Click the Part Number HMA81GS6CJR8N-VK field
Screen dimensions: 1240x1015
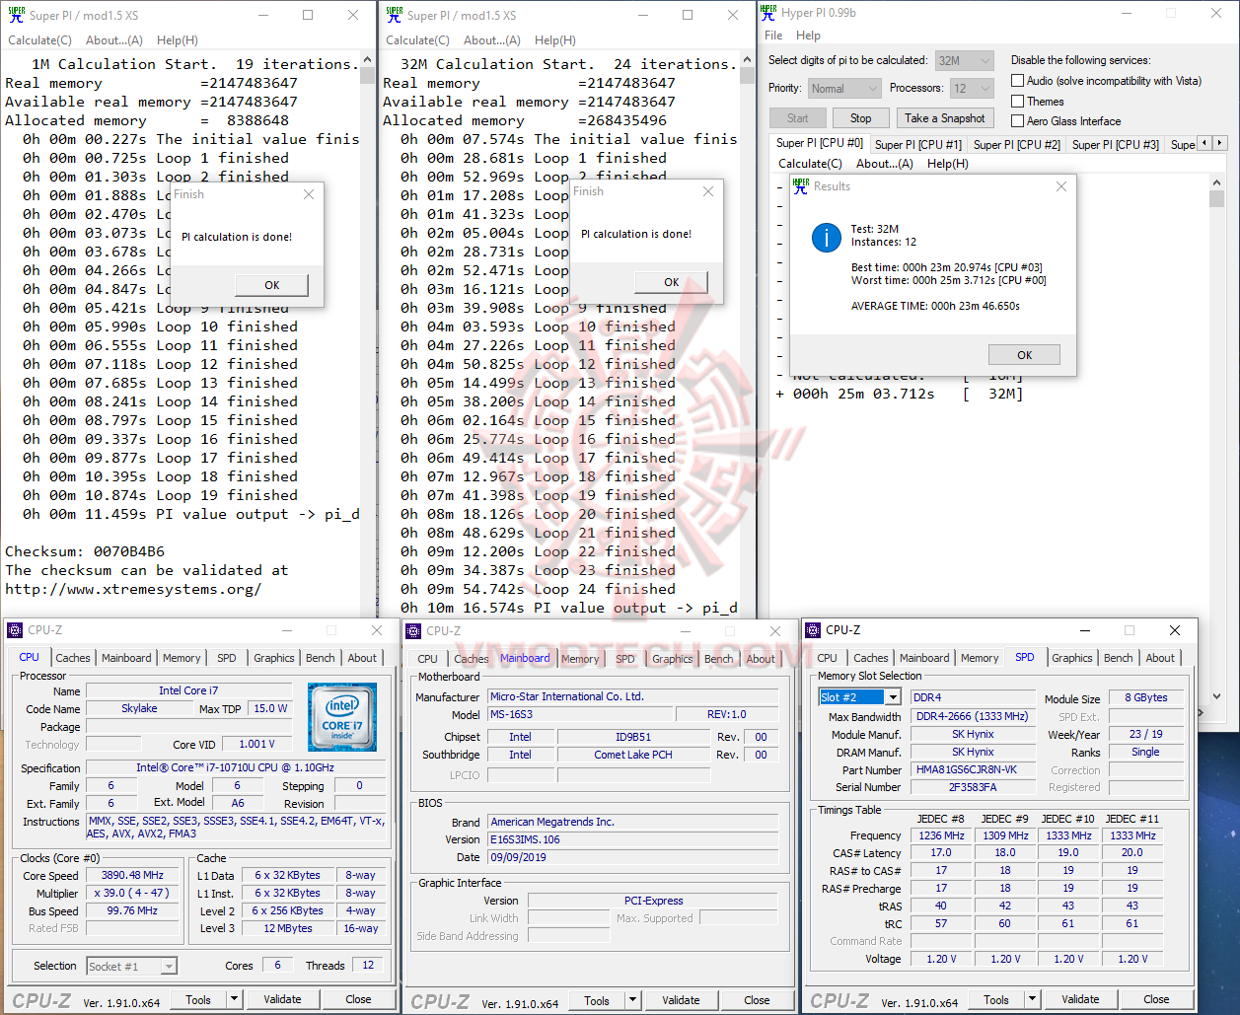point(973,769)
